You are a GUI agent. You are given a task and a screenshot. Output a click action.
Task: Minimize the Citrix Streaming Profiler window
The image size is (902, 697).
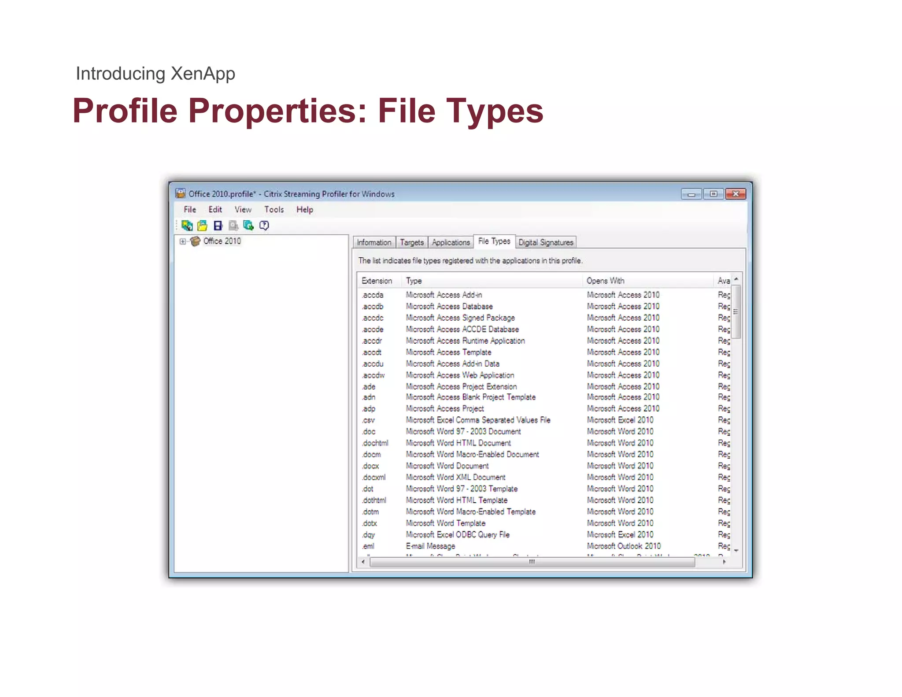pos(691,194)
